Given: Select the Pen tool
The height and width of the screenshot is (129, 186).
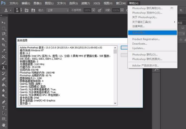Looking at the screenshot, I should tap(4, 102).
